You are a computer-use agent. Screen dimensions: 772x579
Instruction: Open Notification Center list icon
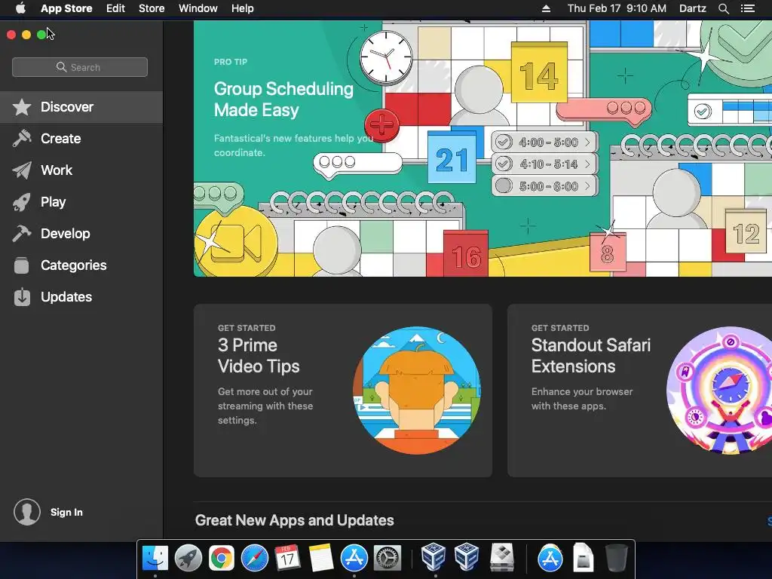click(x=747, y=8)
